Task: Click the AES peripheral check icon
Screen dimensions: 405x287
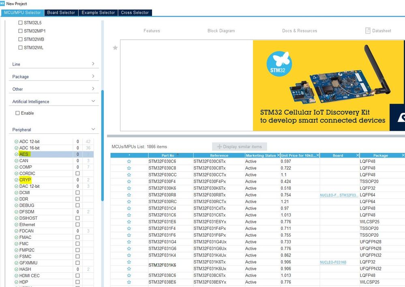Action: [x=16, y=154]
